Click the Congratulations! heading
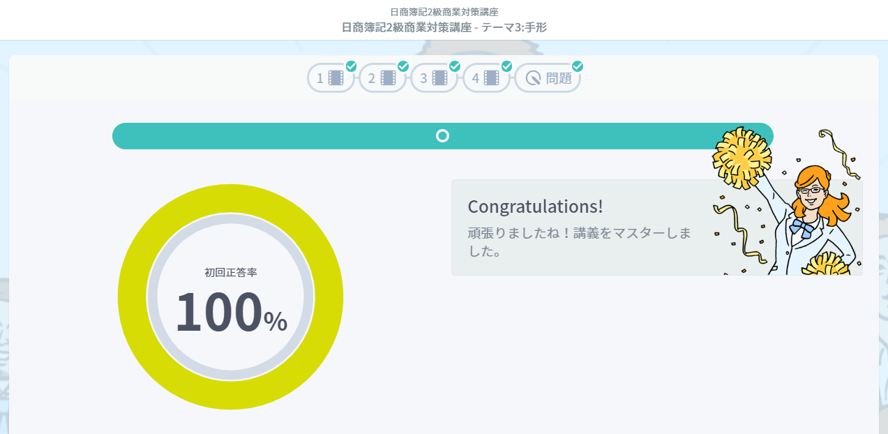Viewport: 888px width, 434px height. click(535, 207)
